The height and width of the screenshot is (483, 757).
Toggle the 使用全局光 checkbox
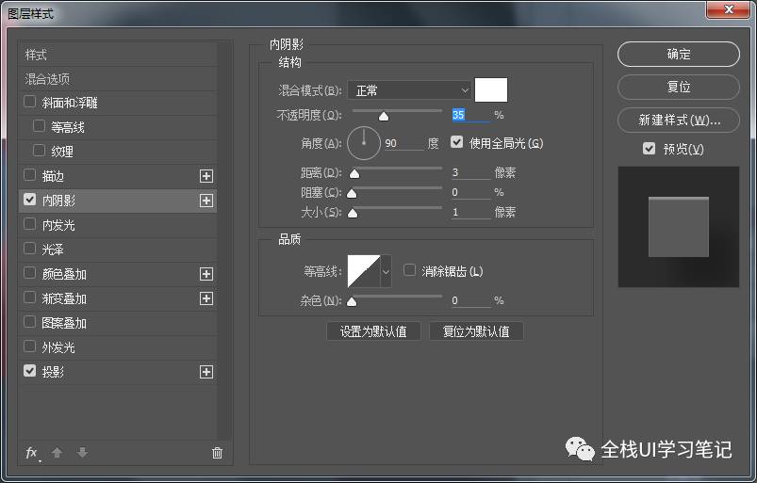pyautogui.click(x=456, y=142)
